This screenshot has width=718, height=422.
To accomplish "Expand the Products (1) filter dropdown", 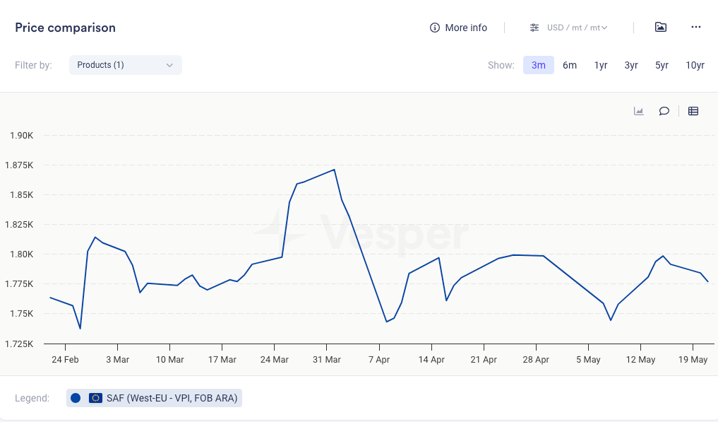I will tap(126, 65).
